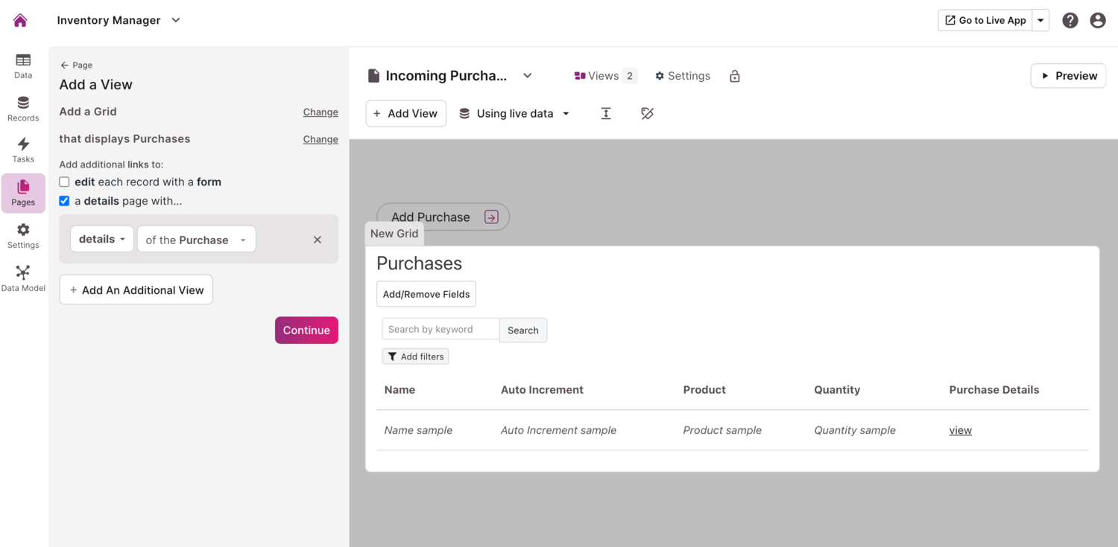Click the home icon in top-left corner

(x=19, y=19)
